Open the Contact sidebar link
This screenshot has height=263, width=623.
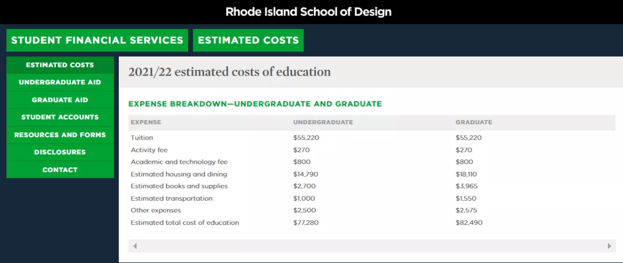click(60, 170)
